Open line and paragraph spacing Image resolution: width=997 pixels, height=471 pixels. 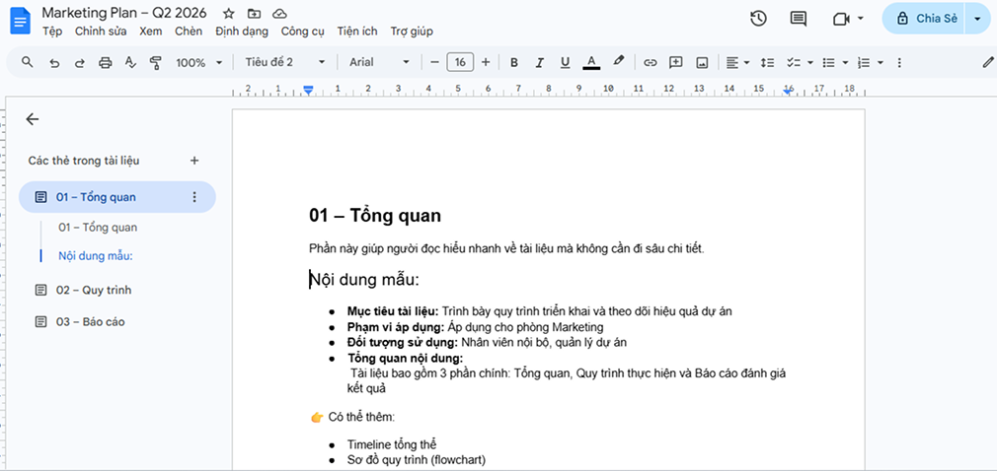click(x=767, y=62)
